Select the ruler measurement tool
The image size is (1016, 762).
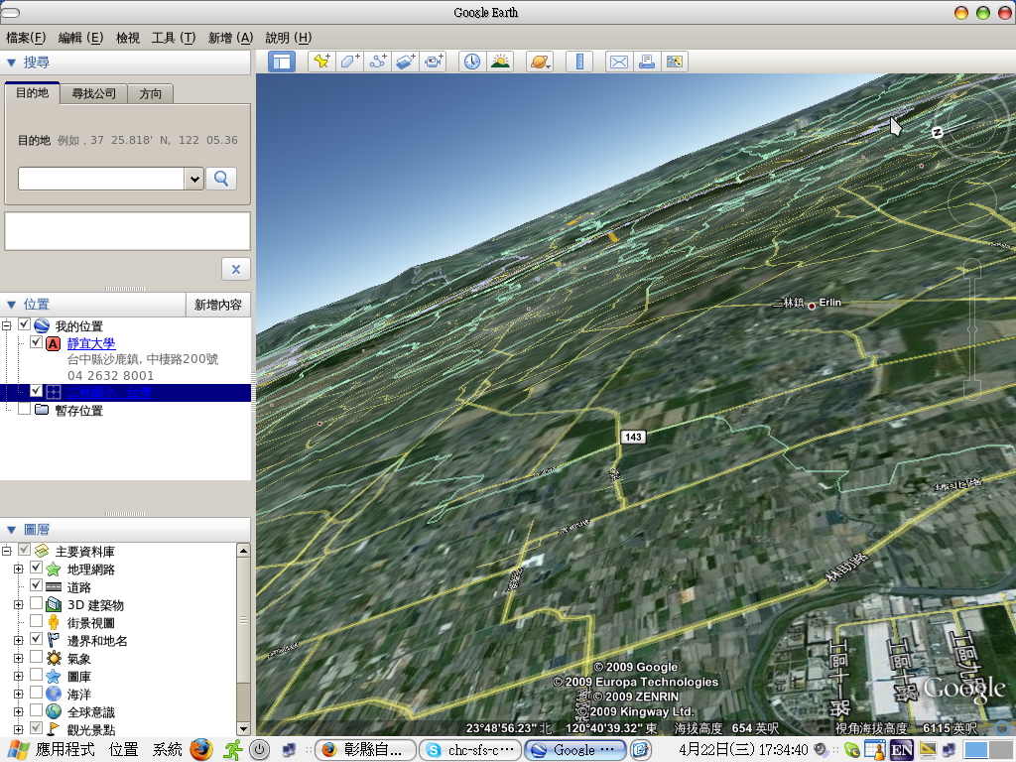(578, 62)
